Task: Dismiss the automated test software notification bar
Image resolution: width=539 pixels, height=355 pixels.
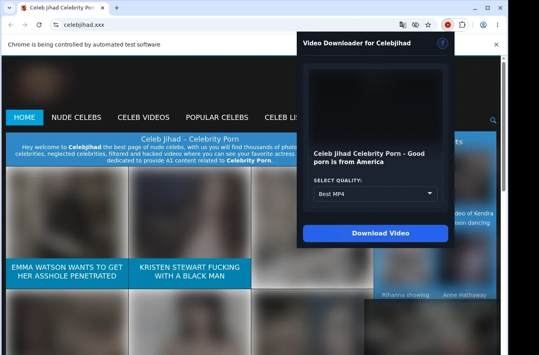Action: point(496,45)
